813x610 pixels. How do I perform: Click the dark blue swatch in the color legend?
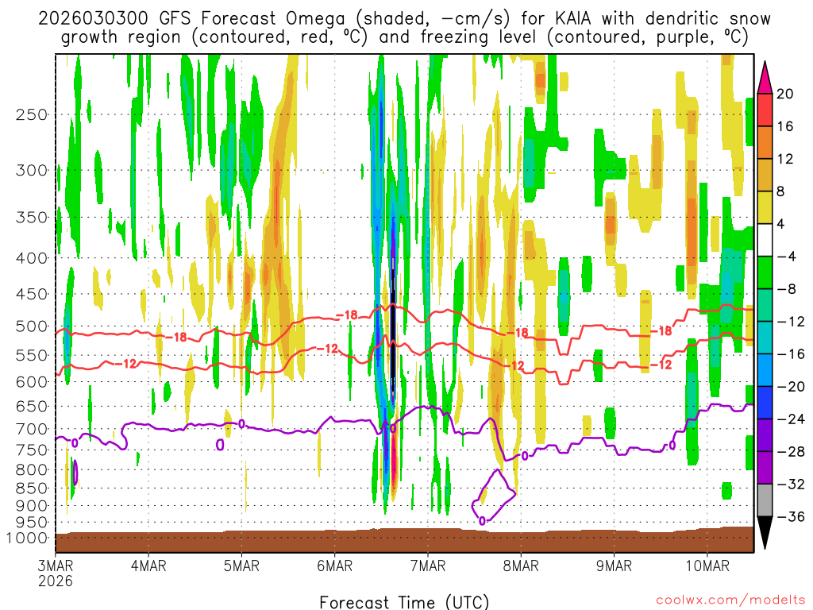pos(765,403)
